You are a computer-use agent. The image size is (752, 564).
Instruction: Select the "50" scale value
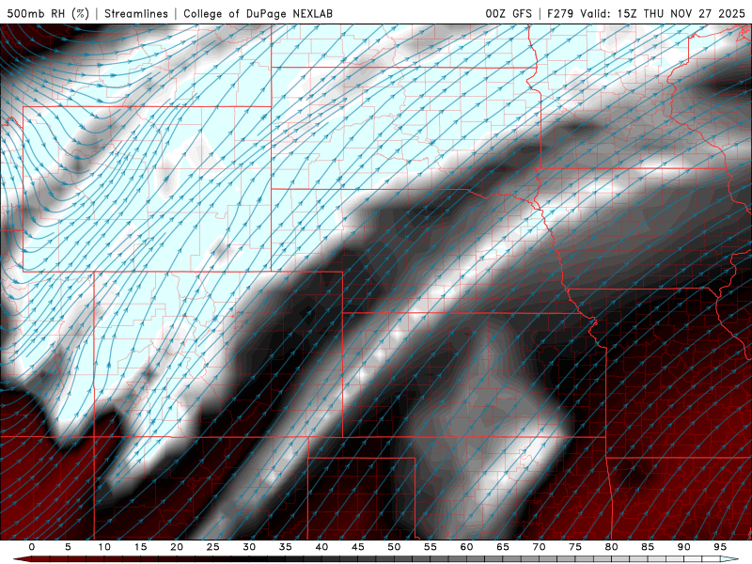tap(394, 547)
